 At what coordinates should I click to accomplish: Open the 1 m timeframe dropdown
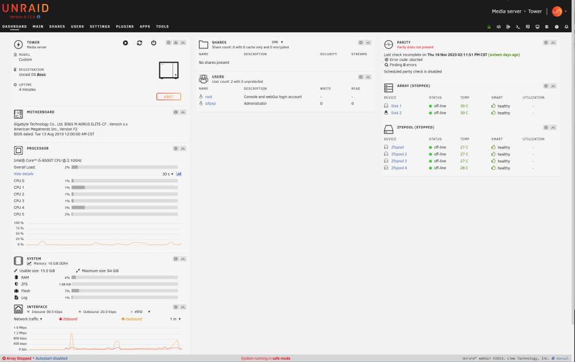175,319
